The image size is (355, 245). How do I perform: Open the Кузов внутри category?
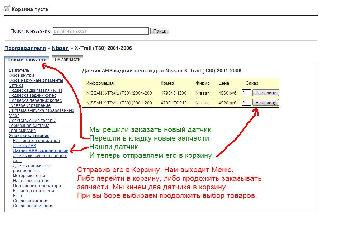coord(21,75)
